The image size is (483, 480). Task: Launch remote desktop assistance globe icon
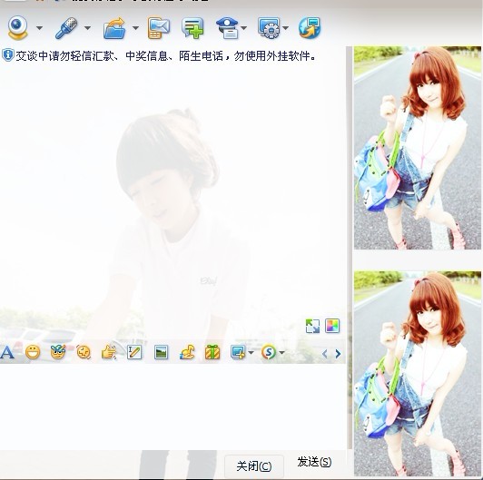(310, 28)
